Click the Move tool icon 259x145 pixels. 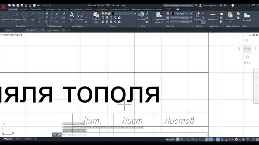click(47, 13)
